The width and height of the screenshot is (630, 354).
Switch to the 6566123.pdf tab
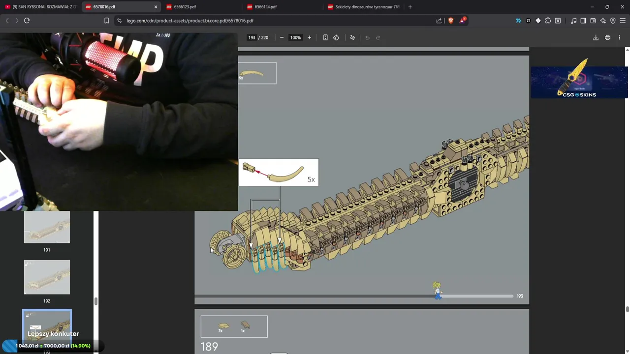[x=202, y=7]
